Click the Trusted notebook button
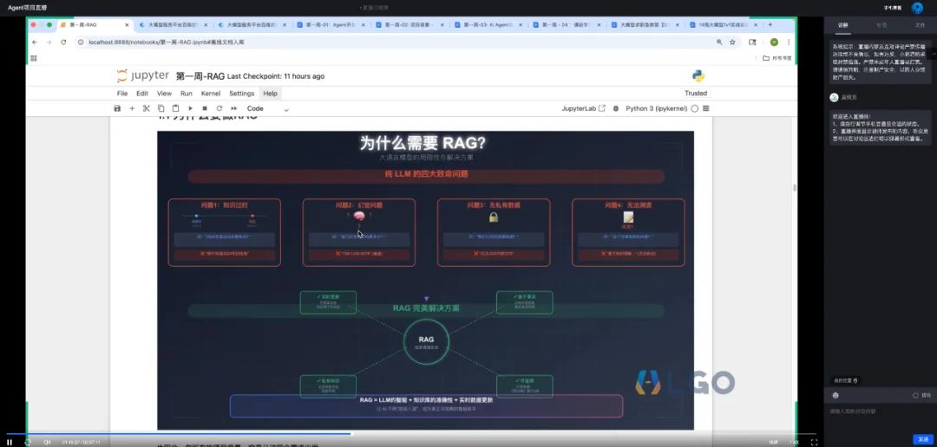 [x=696, y=93]
